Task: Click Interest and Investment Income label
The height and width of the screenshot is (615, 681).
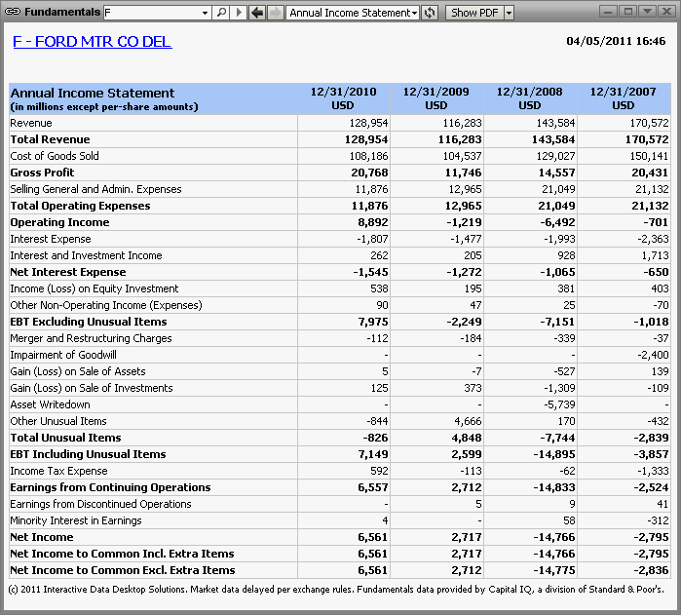Action: pos(86,255)
